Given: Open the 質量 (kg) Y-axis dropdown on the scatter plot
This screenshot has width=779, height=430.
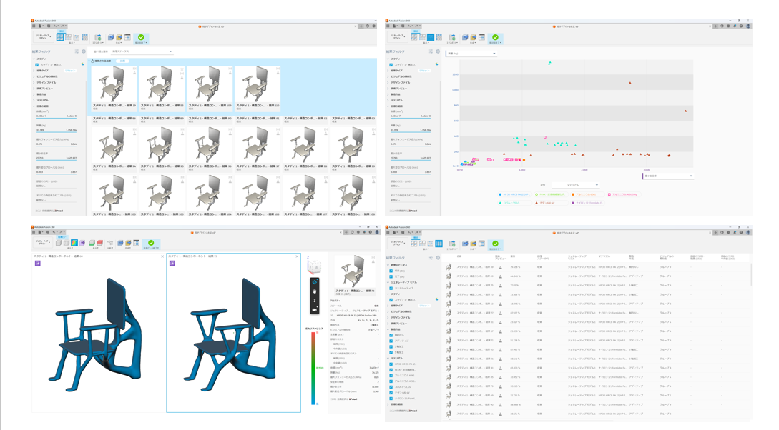Looking at the screenshot, I should tap(471, 54).
